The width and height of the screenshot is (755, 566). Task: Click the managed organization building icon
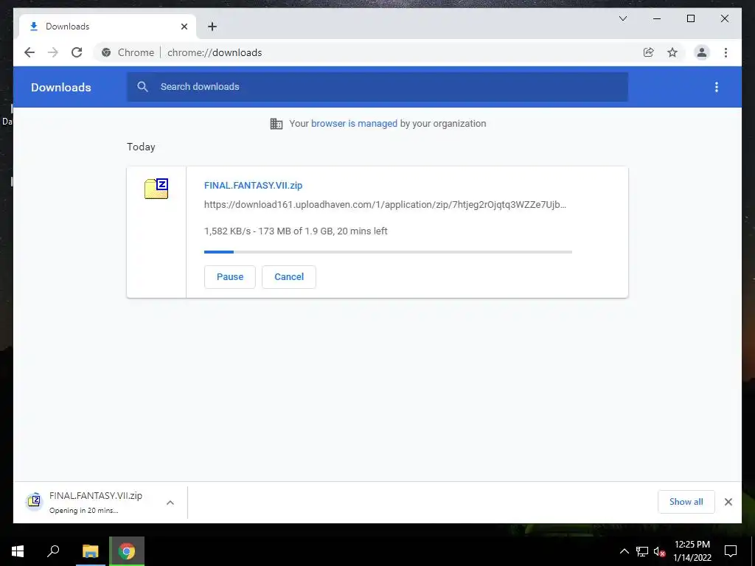tap(276, 124)
